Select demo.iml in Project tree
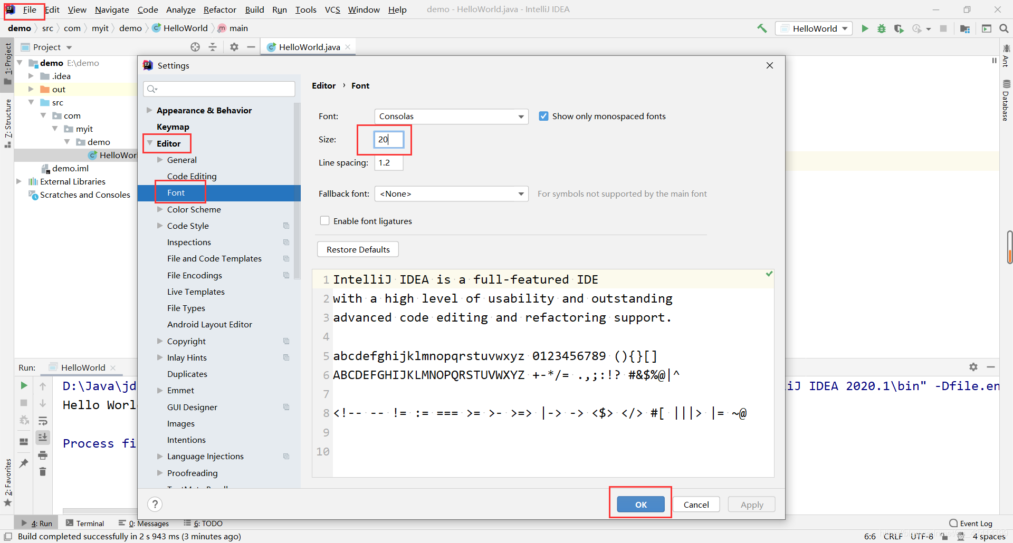This screenshot has height=543, width=1013. pos(70,168)
